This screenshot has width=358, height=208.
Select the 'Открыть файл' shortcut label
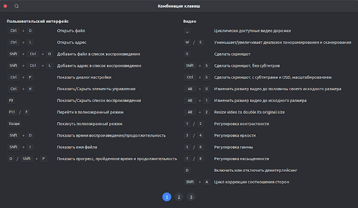click(71, 31)
